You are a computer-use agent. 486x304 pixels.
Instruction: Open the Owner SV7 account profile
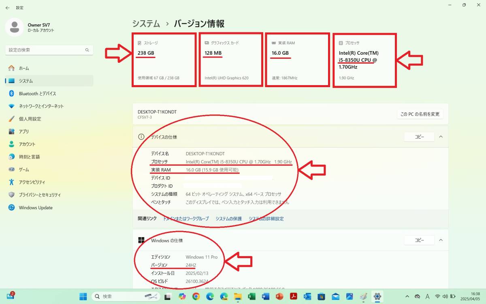(30, 27)
